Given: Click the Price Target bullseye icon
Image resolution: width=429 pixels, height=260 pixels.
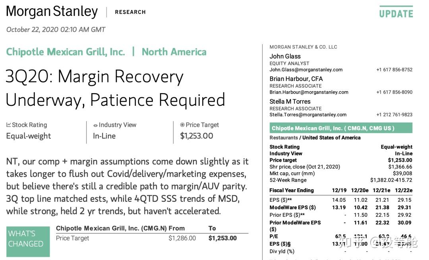Looking at the screenshot, I should pos(182,125).
